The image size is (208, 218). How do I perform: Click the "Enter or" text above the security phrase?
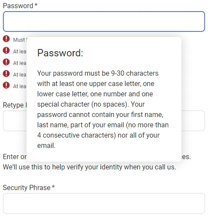click(15, 157)
